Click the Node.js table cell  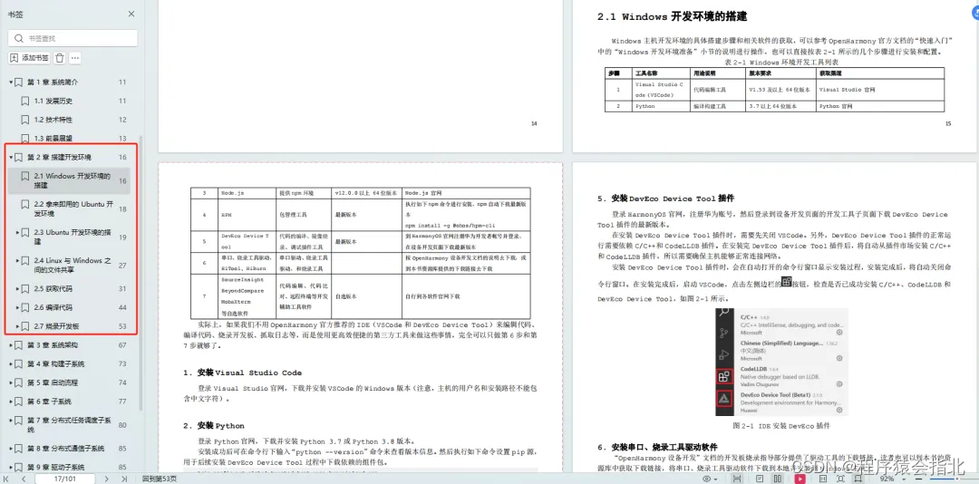[x=247, y=193]
